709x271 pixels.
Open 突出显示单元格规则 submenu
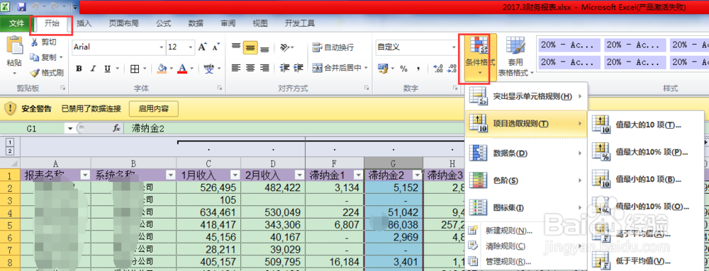click(526, 96)
